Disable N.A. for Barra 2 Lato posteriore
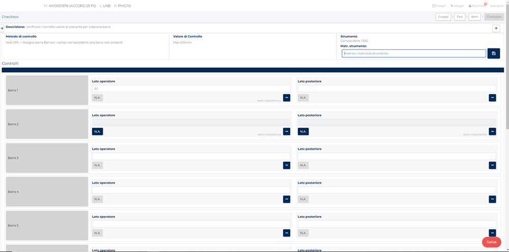 point(303,131)
